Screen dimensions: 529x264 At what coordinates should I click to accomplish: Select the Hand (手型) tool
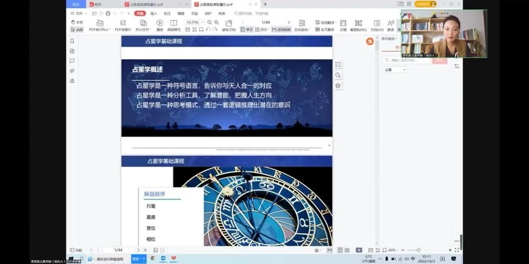tap(77, 22)
